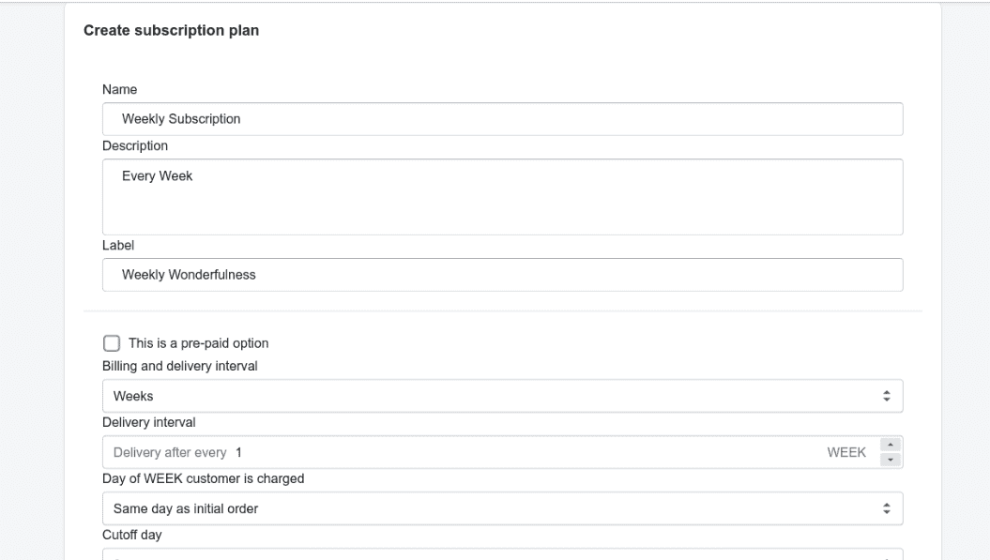This screenshot has height=560, width=990.
Task: Click the 'Billing and delivery interval' label
Action: click(x=179, y=366)
